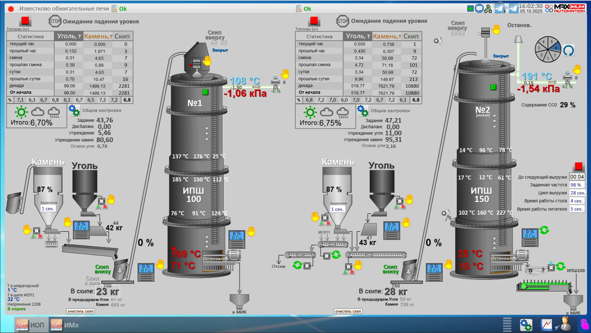Select cloudy weather mode for kiln №1

38,112
